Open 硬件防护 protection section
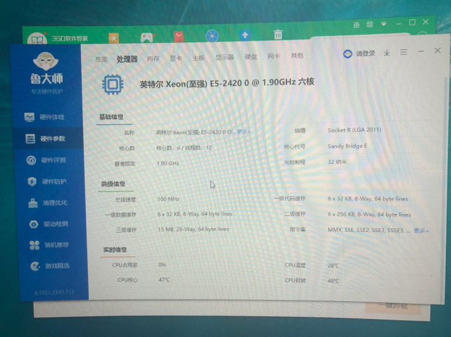451x337 pixels. tap(47, 181)
